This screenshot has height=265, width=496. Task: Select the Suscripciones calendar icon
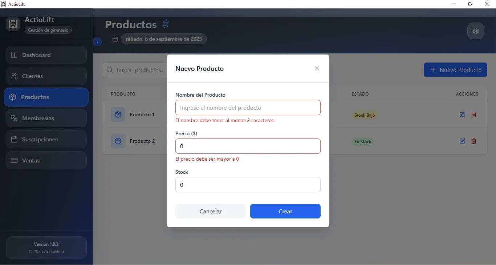14,139
